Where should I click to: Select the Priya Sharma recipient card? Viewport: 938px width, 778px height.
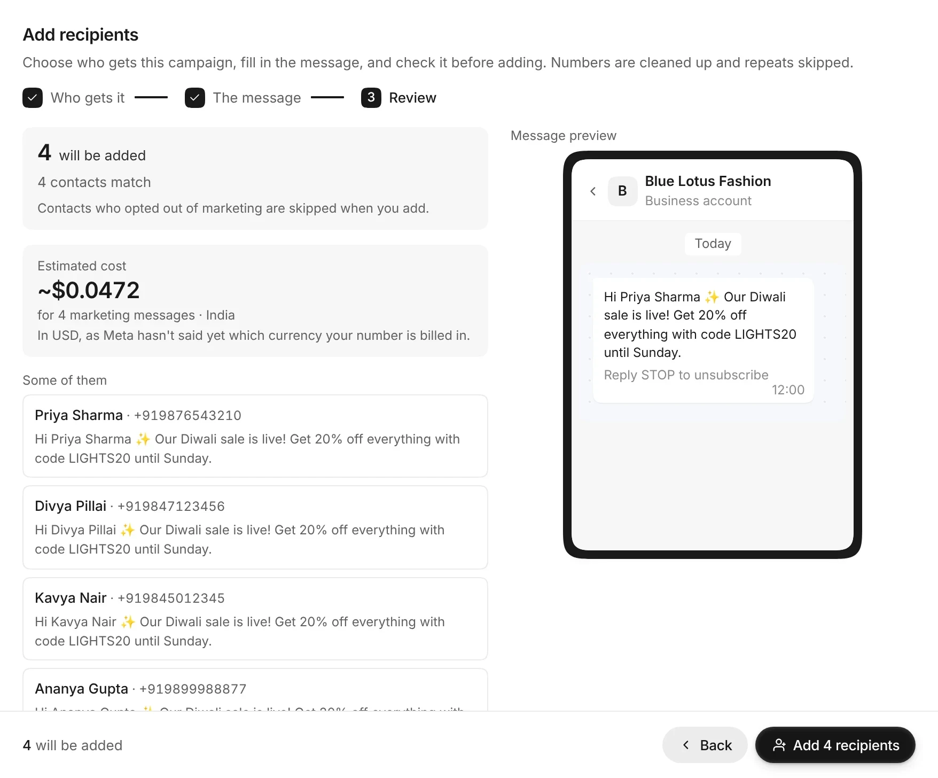coord(255,436)
